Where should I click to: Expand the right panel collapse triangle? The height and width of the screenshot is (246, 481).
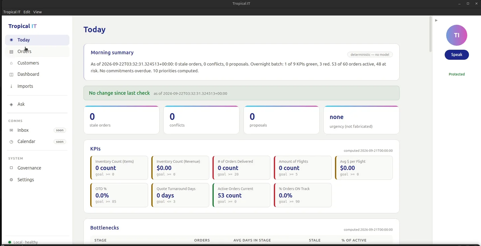click(x=436, y=20)
